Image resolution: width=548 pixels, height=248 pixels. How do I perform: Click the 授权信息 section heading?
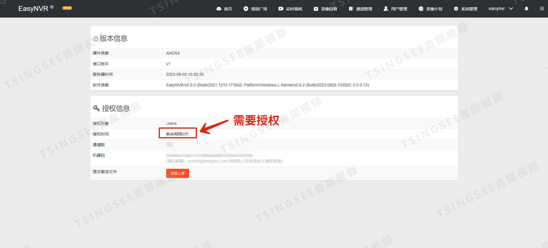coord(116,108)
